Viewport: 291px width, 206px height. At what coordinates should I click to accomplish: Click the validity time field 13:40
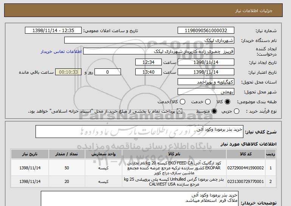click(149, 72)
